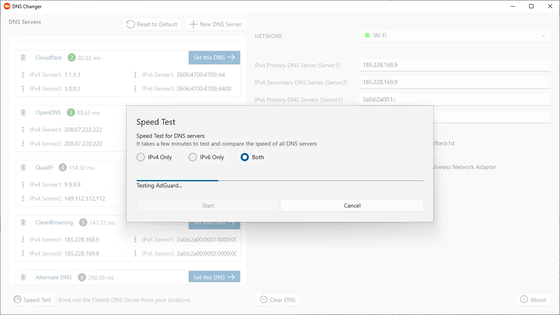Open options dots for Quad9 IPv4 Server2
The height and width of the screenshot is (315, 560).
point(23,199)
